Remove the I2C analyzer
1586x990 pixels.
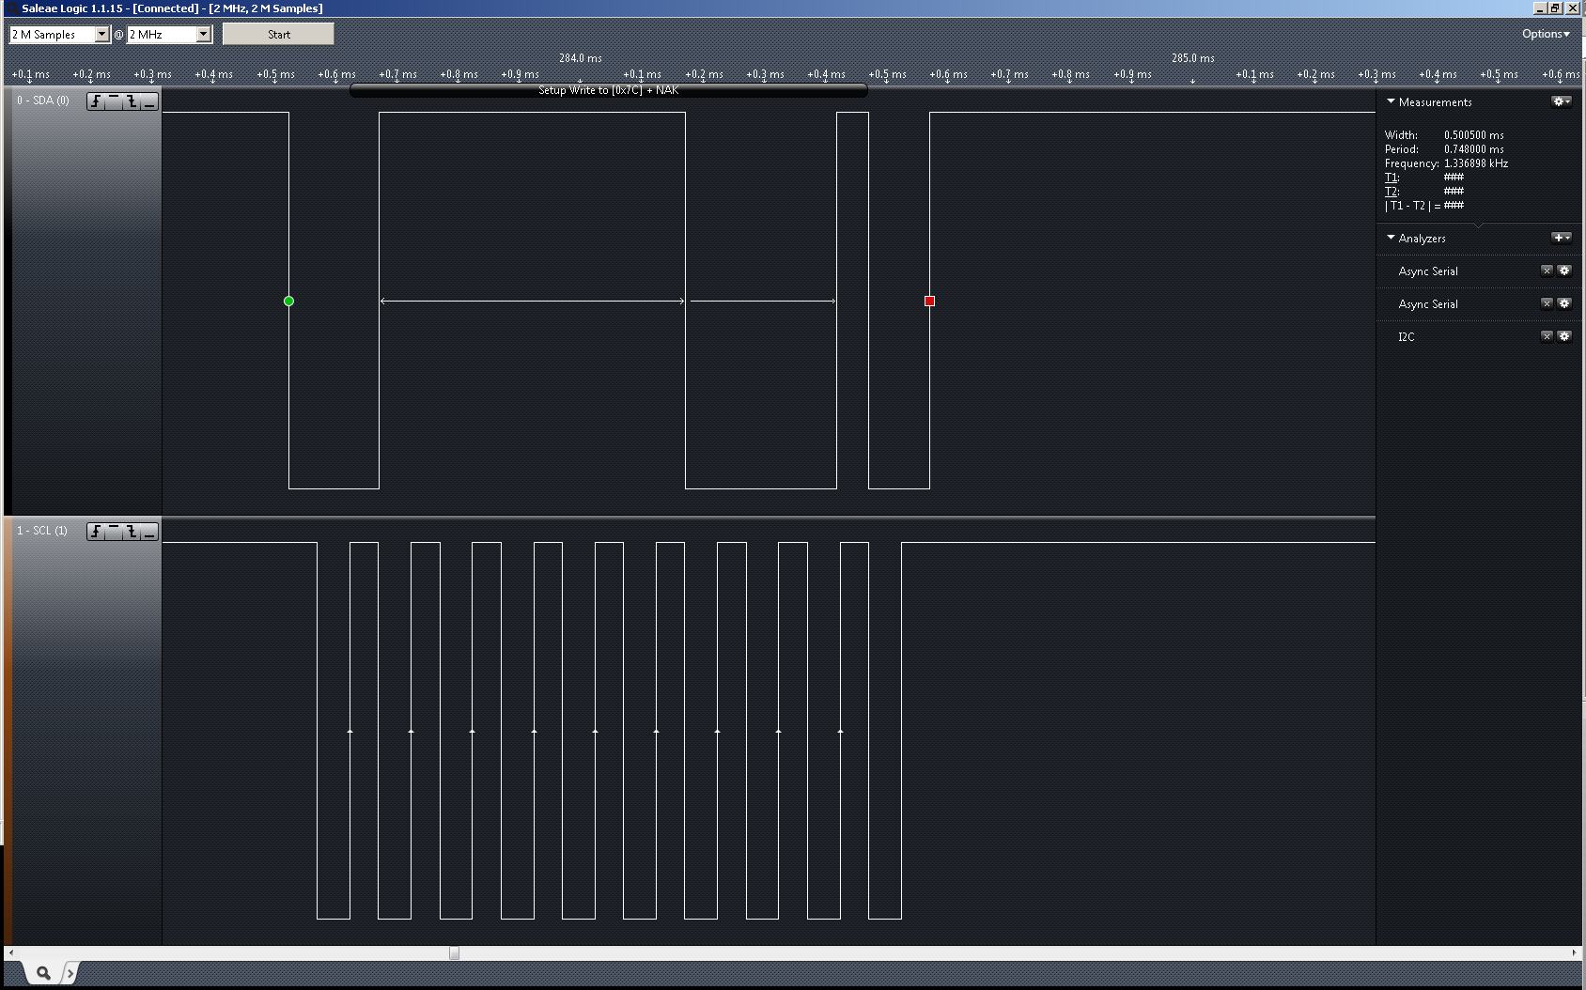[1547, 336]
